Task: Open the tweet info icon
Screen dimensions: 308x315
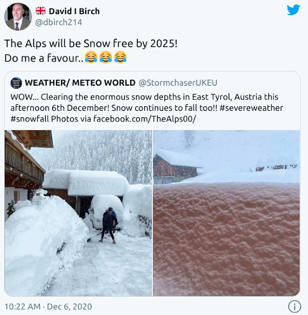Action: (x=295, y=307)
